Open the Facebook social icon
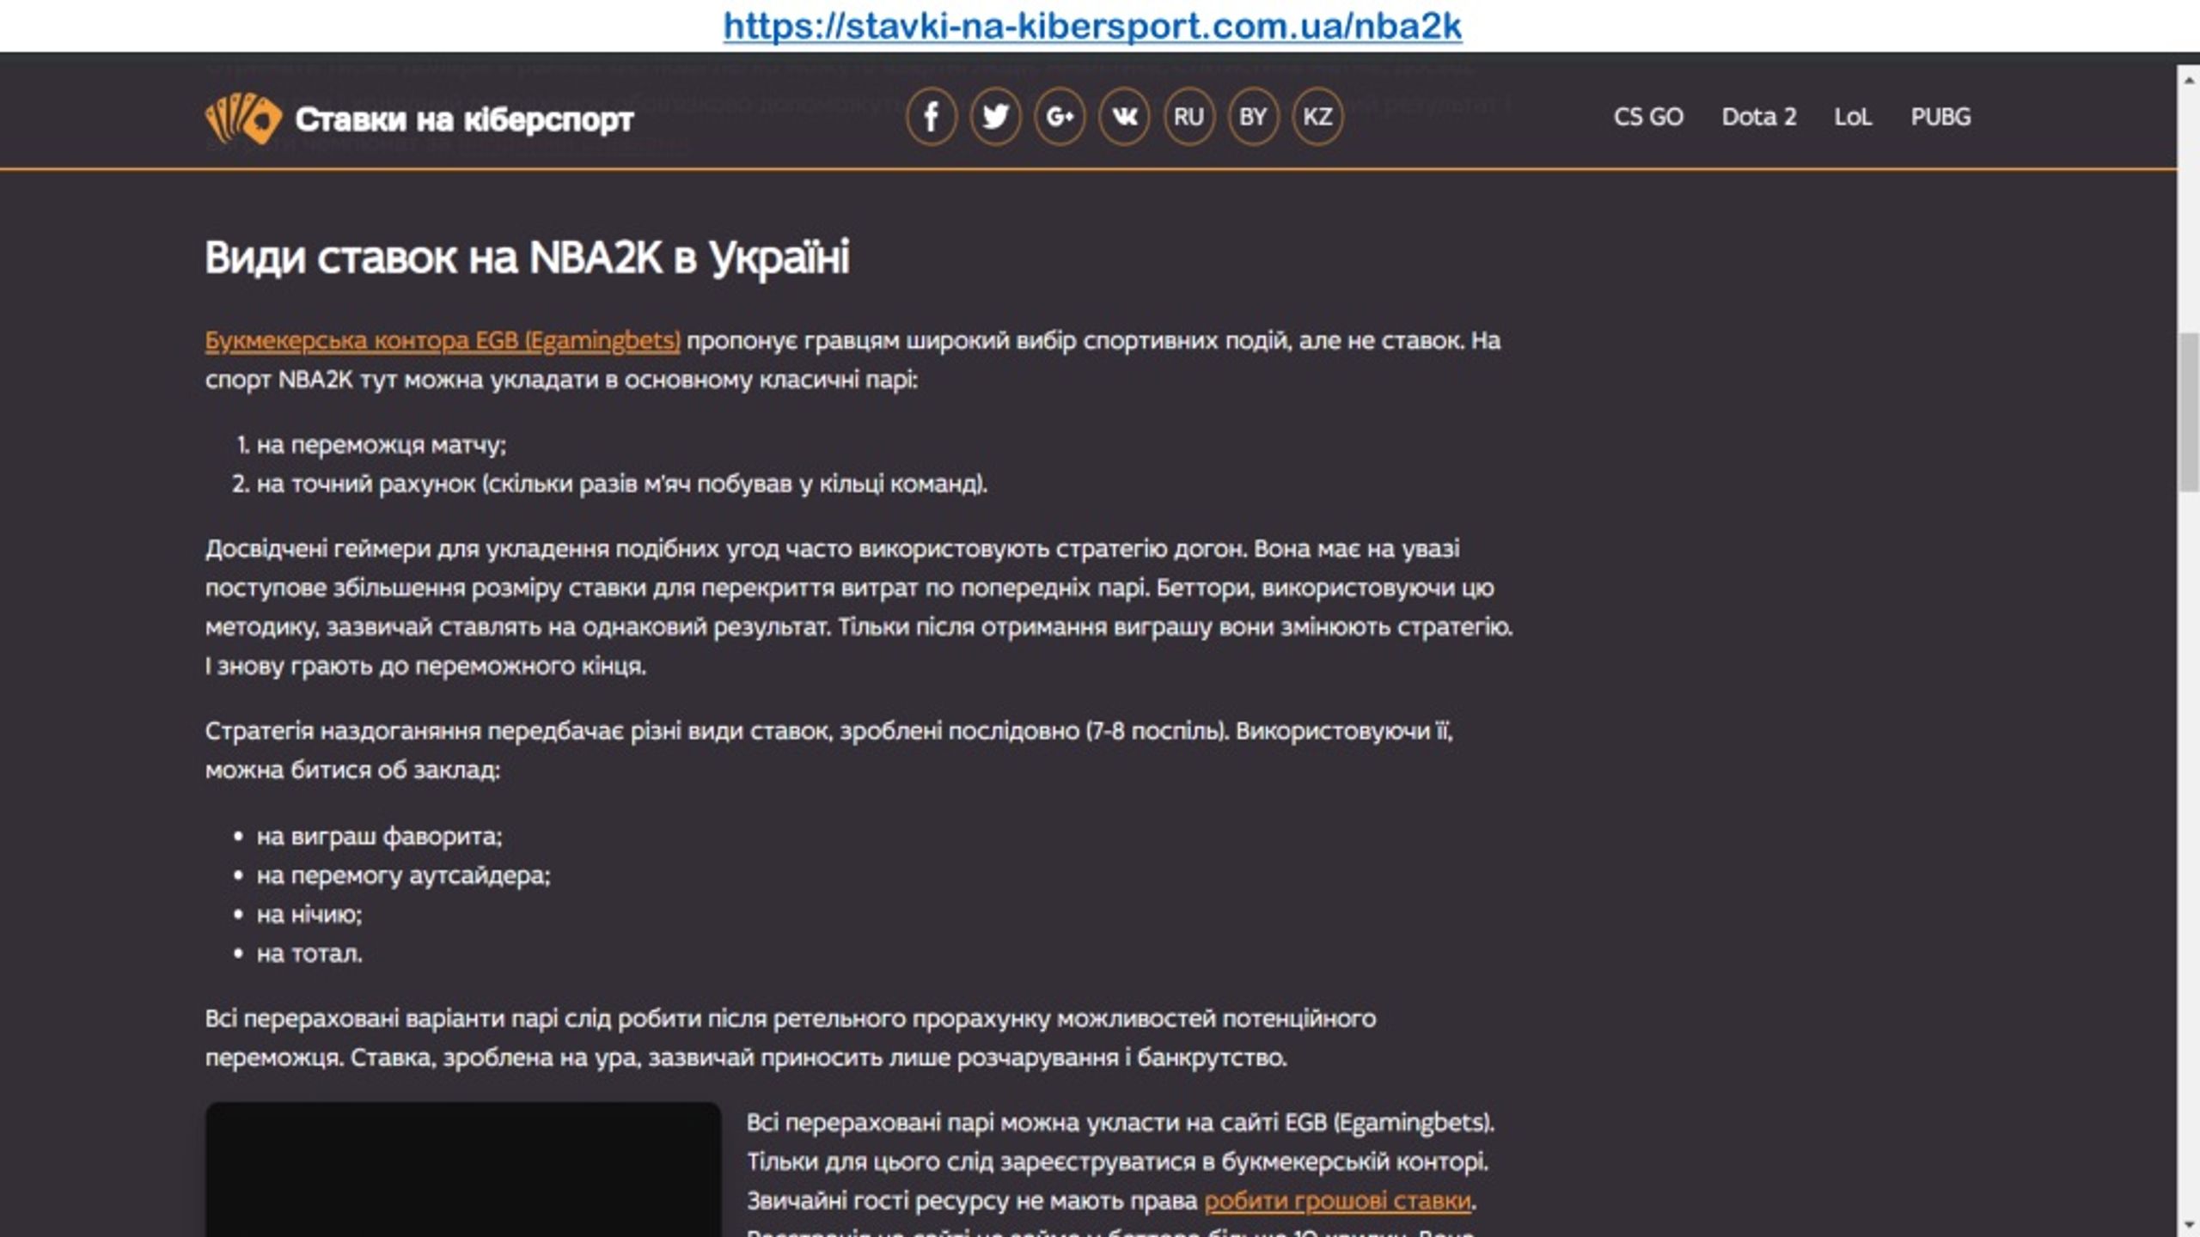Image resolution: width=2200 pixels, height=1237 pixels. pos(931,117)
